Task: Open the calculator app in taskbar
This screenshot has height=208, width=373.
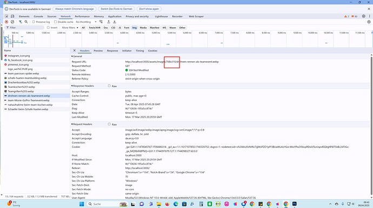Action: click(x=201, y=204)
